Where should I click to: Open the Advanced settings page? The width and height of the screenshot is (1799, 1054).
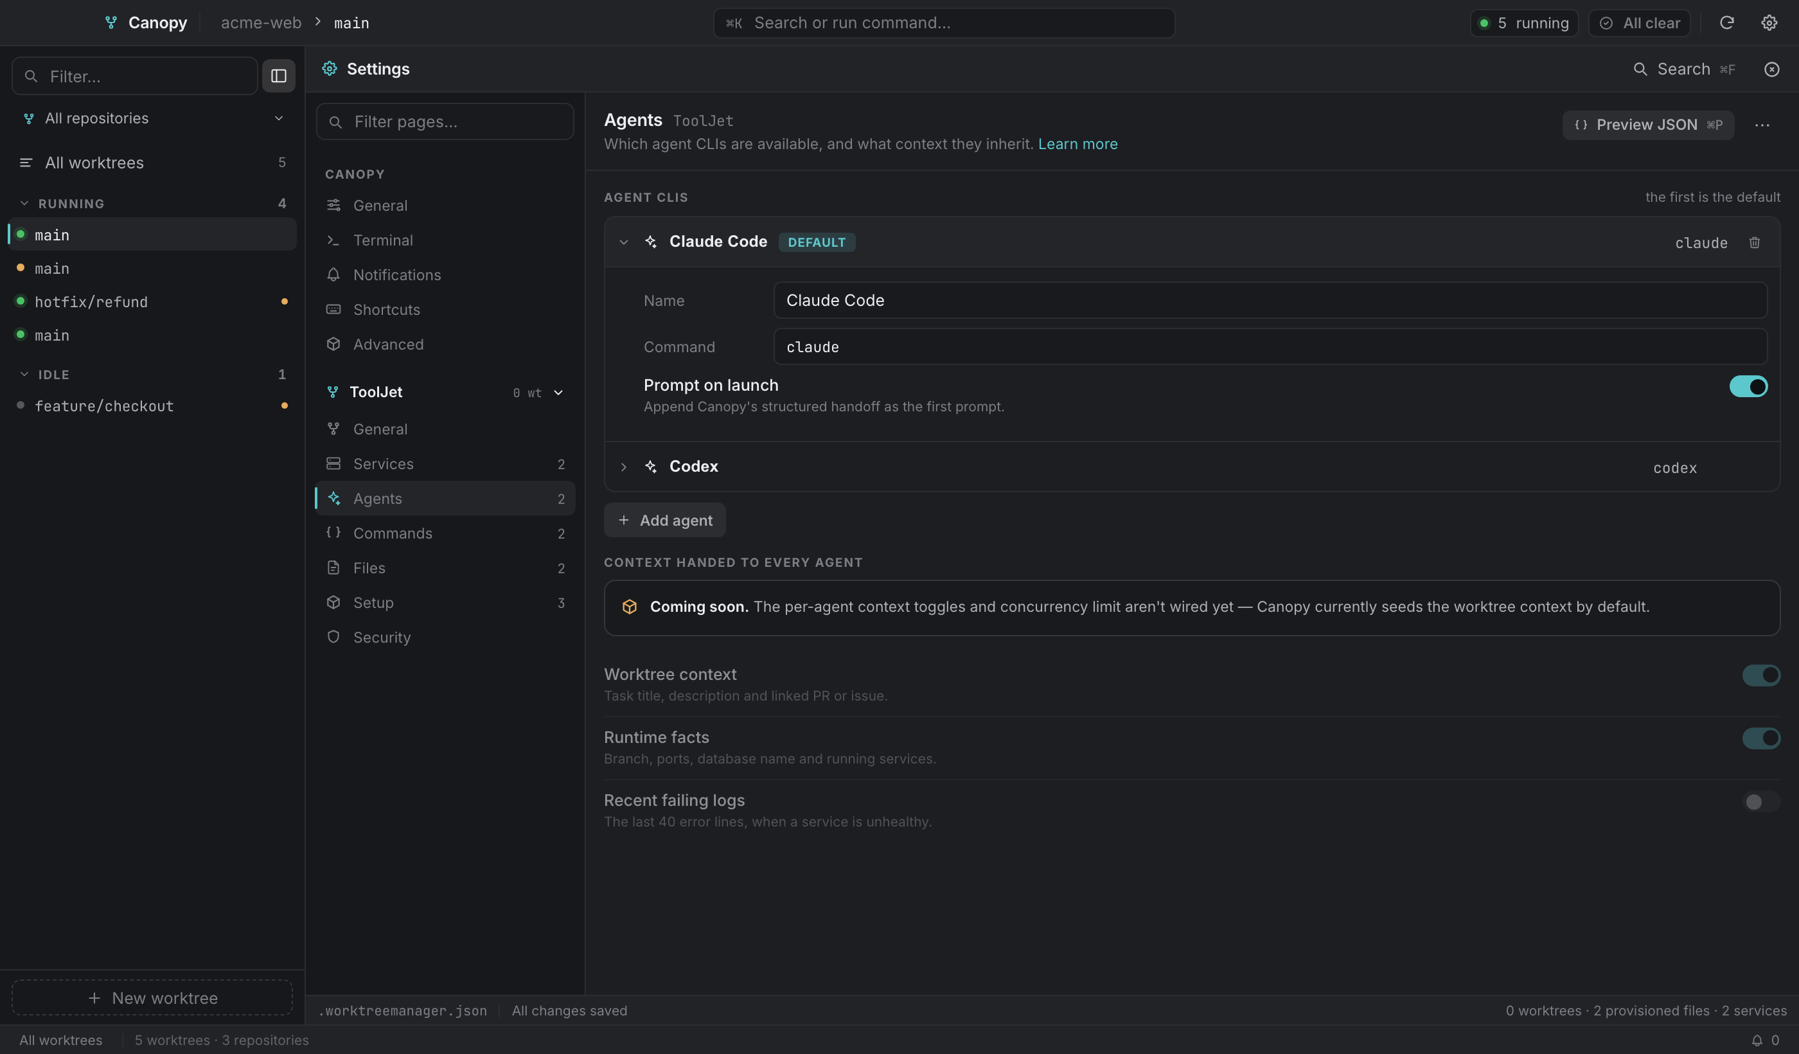445,344
